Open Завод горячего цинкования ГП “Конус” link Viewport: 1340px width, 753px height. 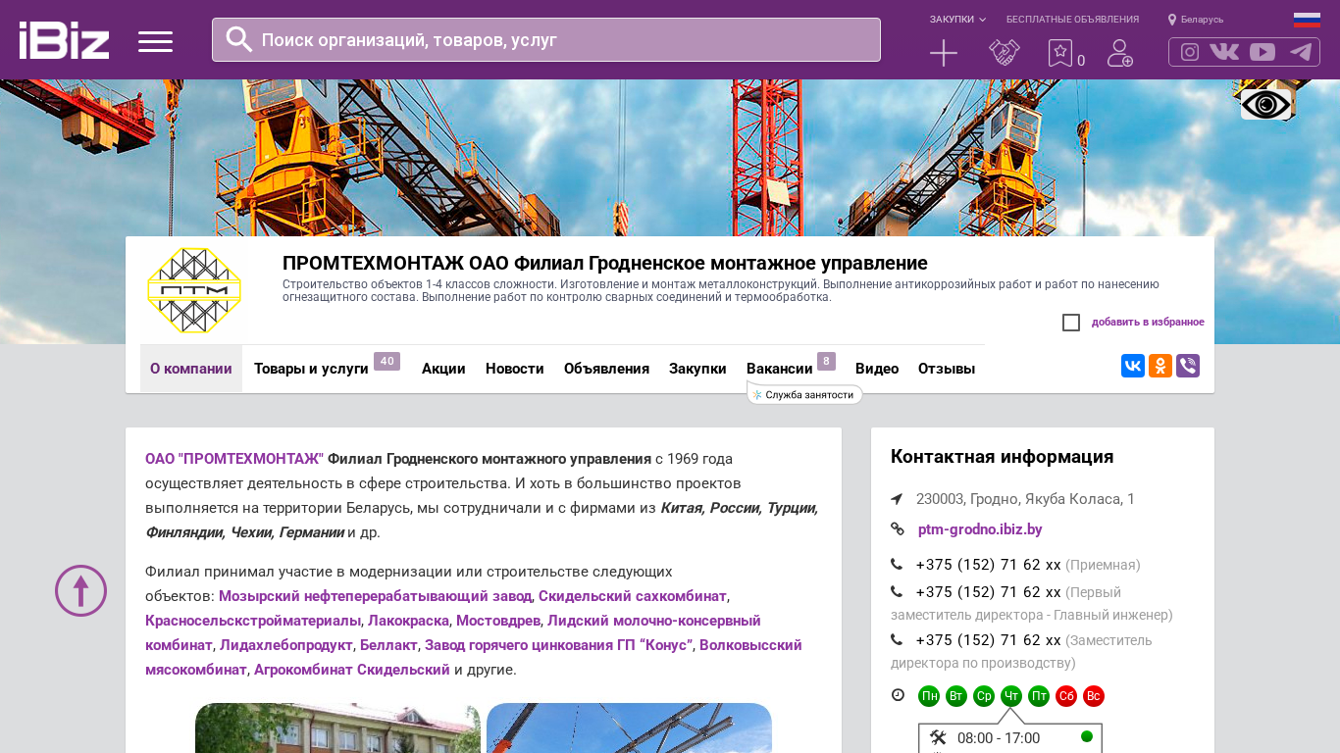click(x=558, y=645)
